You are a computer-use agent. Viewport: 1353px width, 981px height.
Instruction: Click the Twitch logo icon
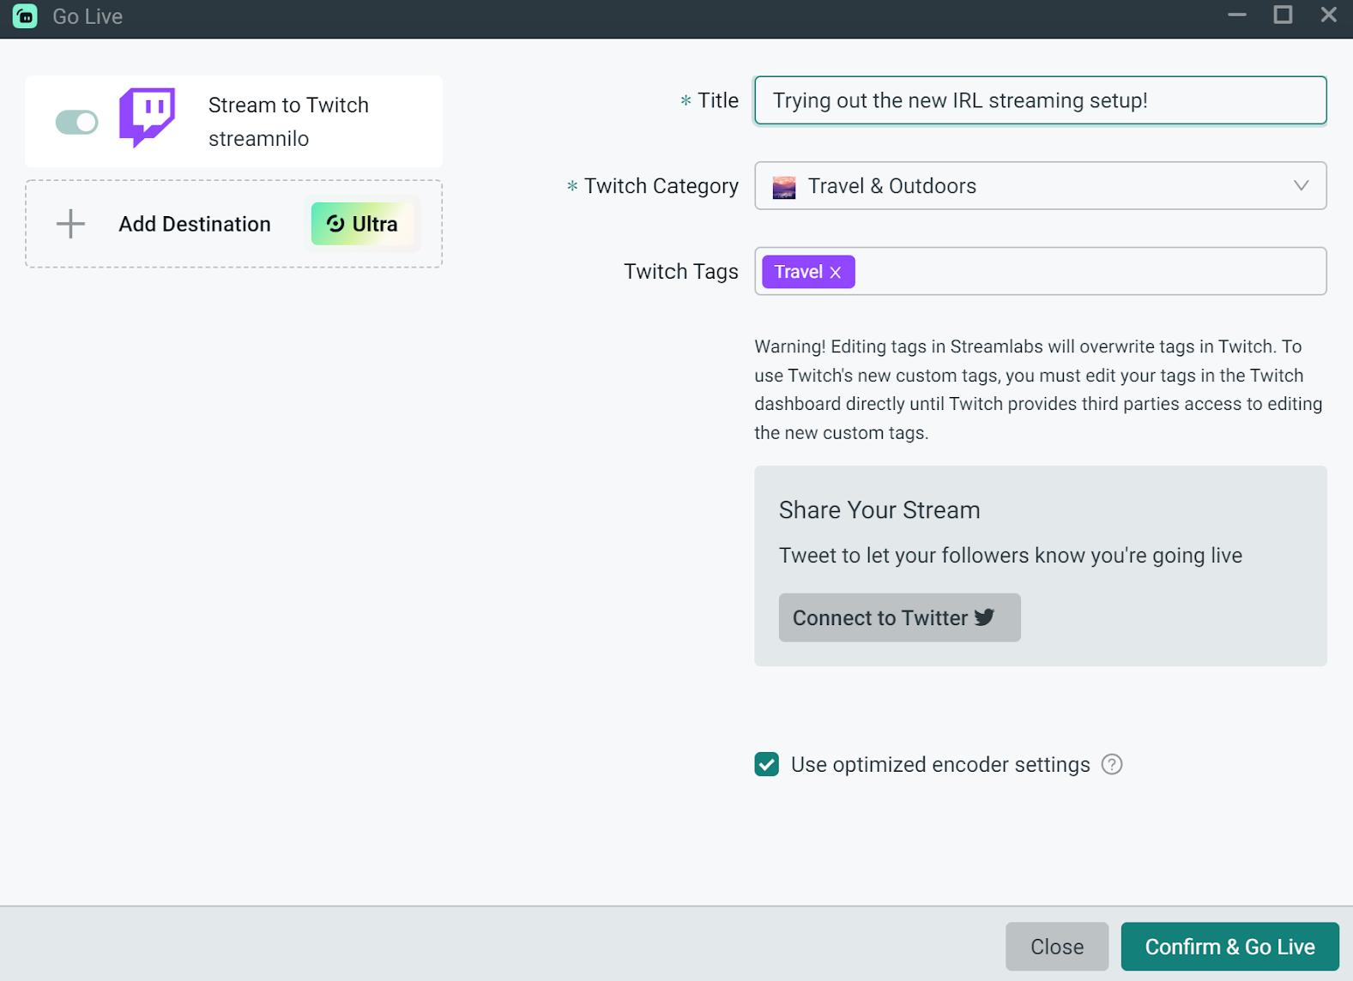(147, 117)
